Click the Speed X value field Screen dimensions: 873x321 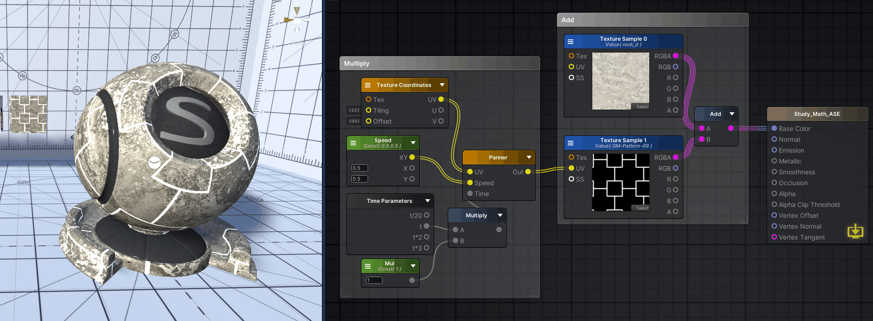[x=360, y=168]
